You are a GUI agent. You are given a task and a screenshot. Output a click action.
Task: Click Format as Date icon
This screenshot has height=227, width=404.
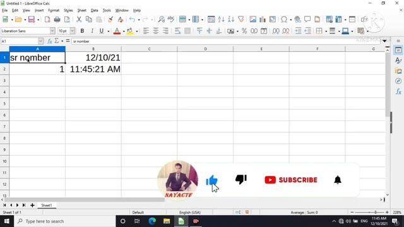pos(264,31)
